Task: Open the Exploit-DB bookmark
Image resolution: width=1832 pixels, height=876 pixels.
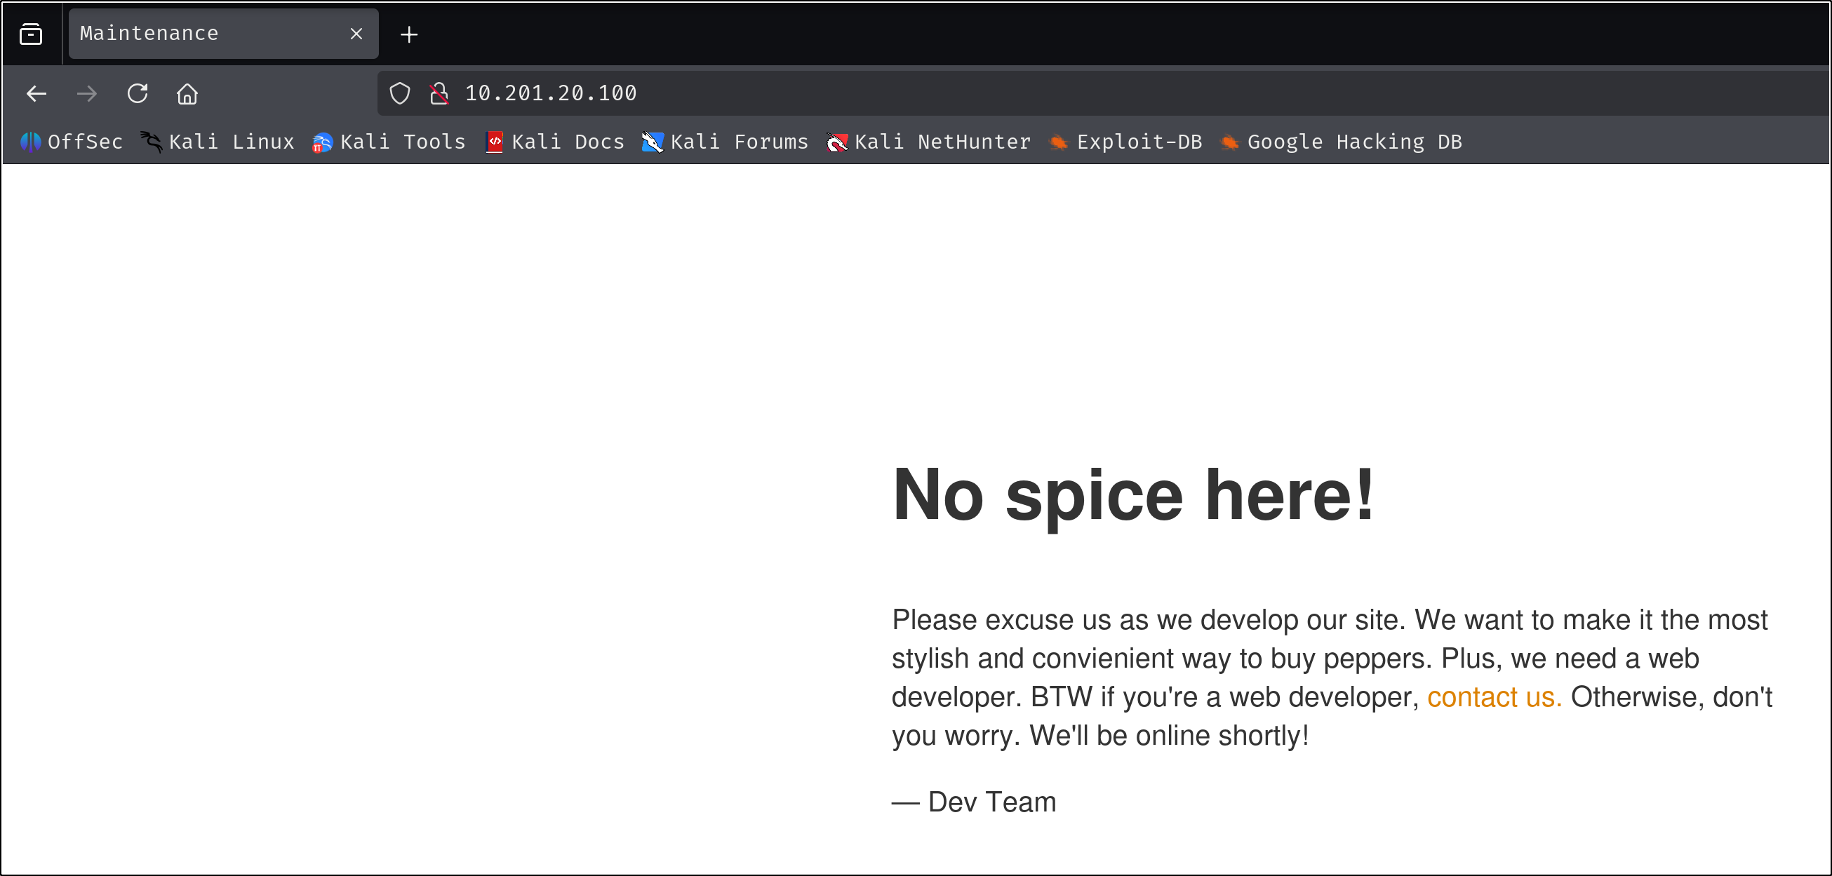Action: pyautogui.click(x=1127, y=142)
